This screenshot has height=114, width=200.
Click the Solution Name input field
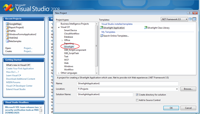[105, 94]
